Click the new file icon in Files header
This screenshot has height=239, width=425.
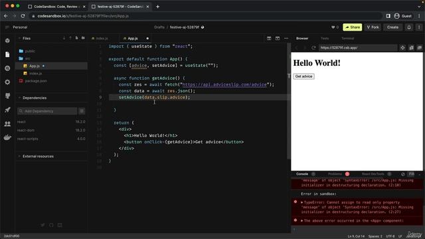pyautogui.click(x=77, y=39)
